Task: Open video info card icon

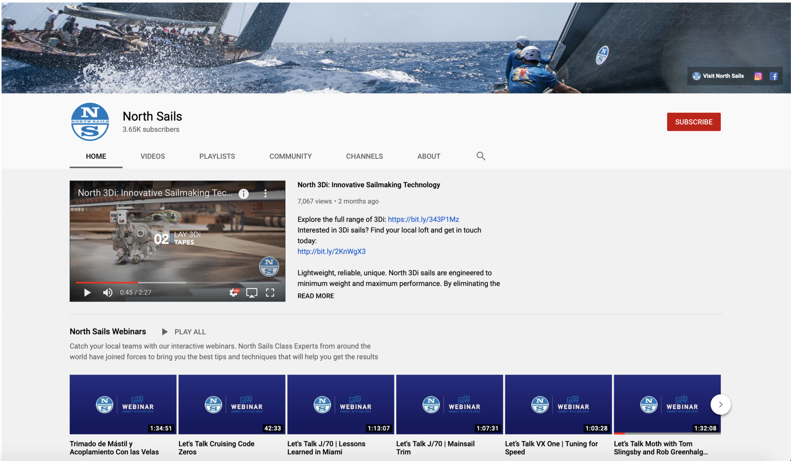Action: tap(244, 194)
